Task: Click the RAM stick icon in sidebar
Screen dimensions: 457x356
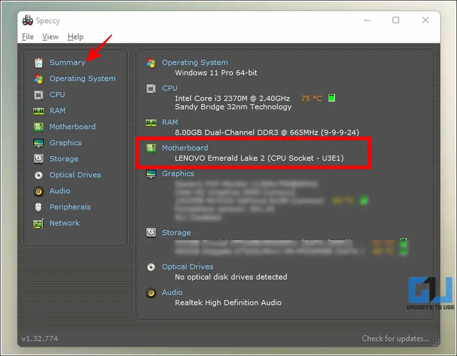Action: tap(38, 111)
